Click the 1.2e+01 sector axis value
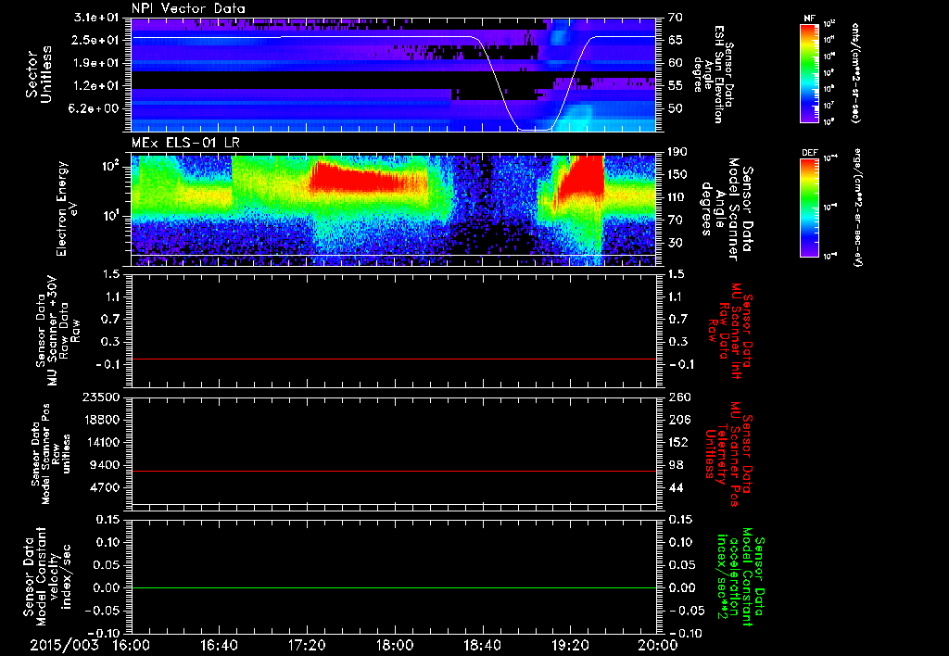The width and height of the screenshot is (949, 656). coord(97,86)
